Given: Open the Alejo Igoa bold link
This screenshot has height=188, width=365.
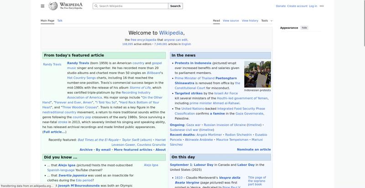Looking at the screenshot, I should pos(67,165).
